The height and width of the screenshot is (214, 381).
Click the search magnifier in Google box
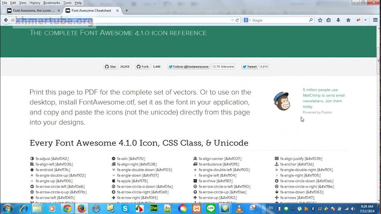311,20
